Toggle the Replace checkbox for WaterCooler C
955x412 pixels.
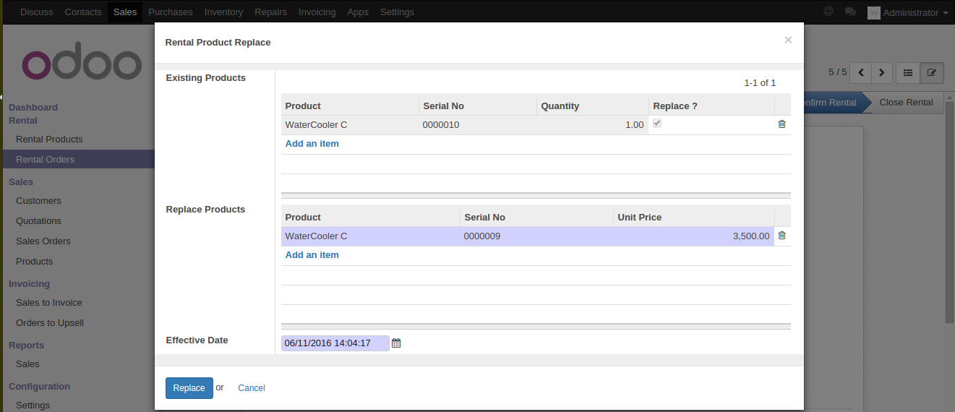(657, 124)
